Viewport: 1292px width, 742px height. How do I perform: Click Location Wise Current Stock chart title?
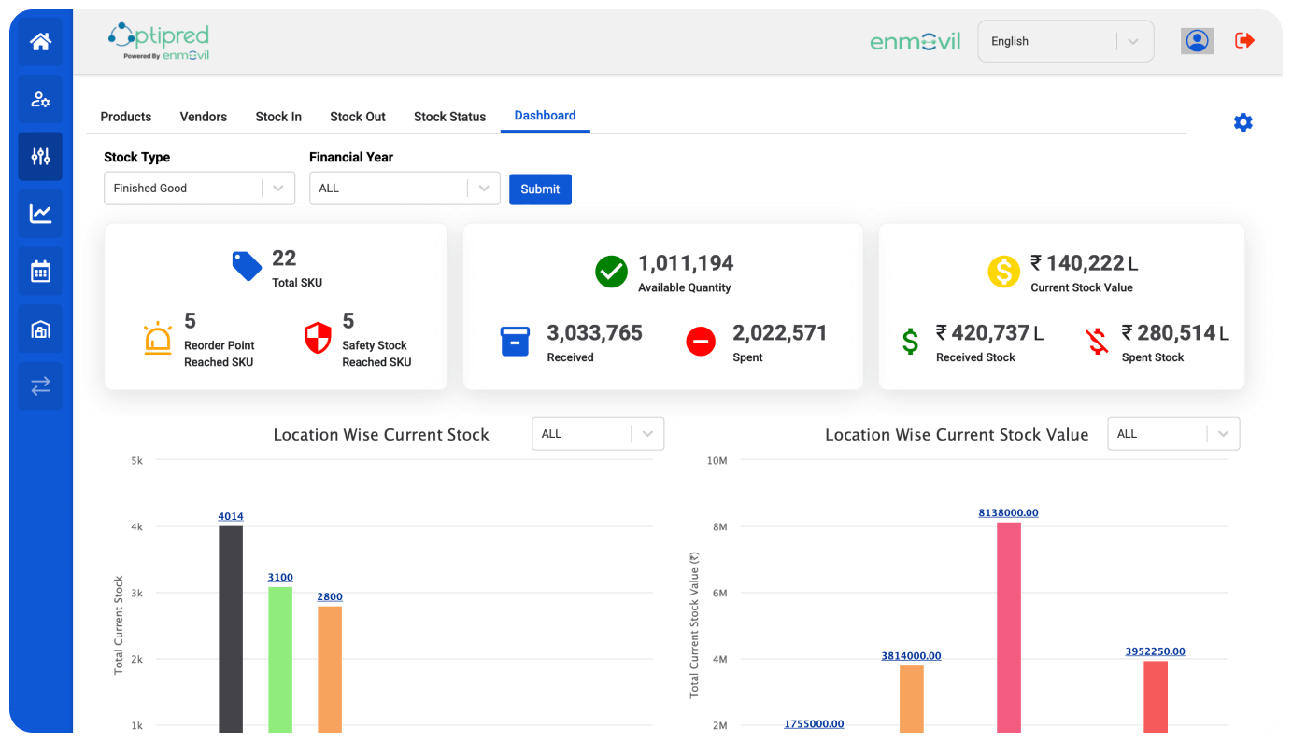tap(381, 435)
